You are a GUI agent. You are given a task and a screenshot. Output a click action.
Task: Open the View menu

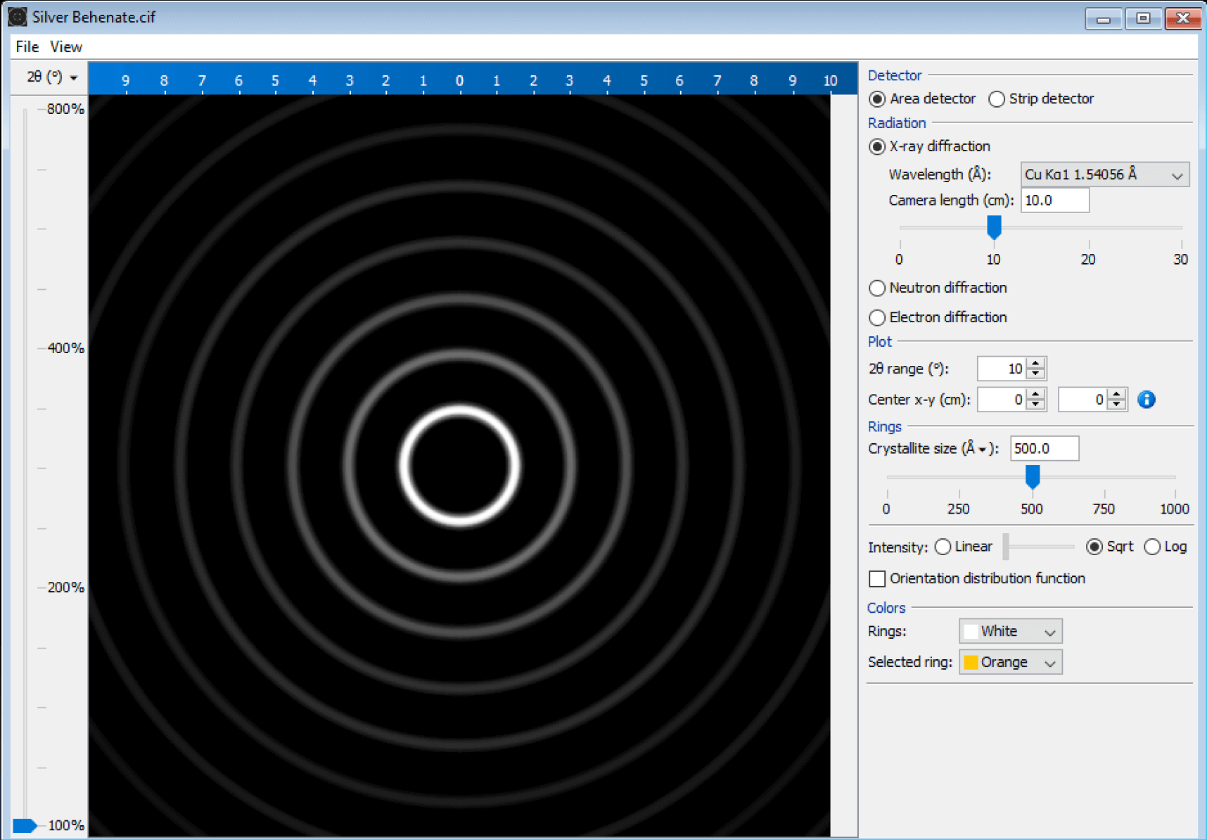66,46
